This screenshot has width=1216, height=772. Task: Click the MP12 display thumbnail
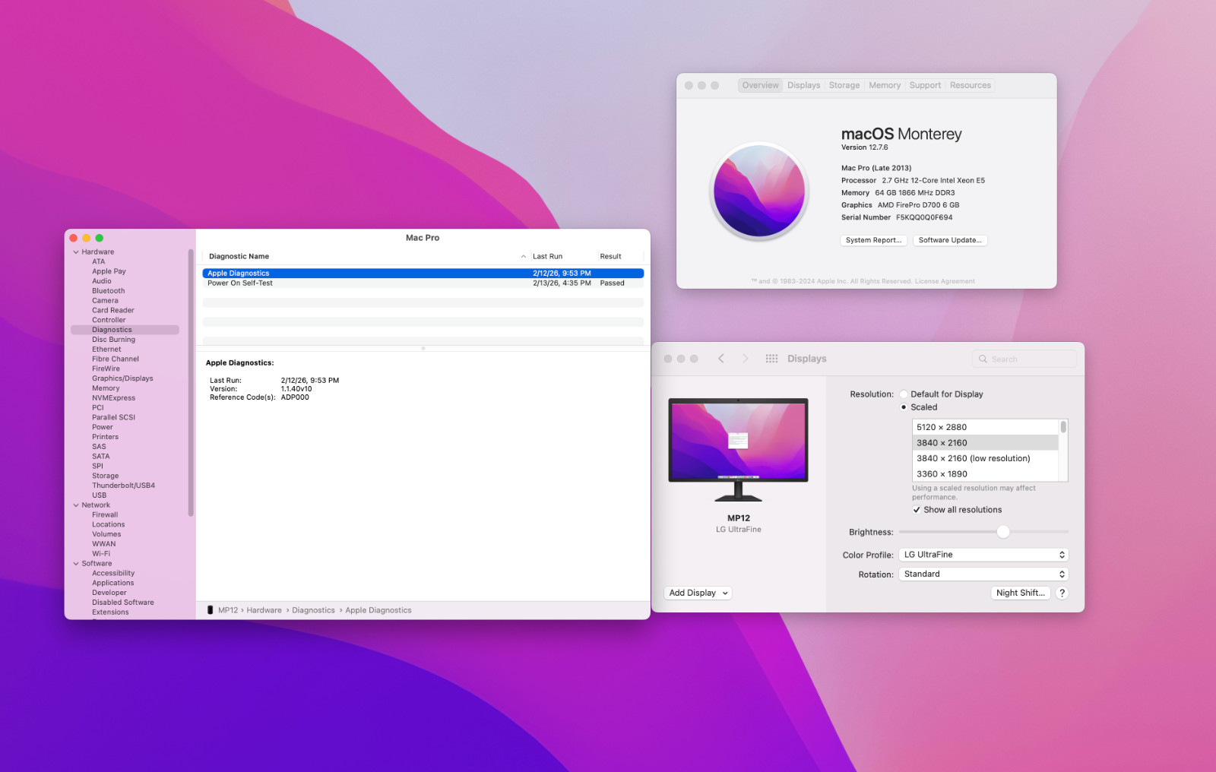[x=738, y=449]
